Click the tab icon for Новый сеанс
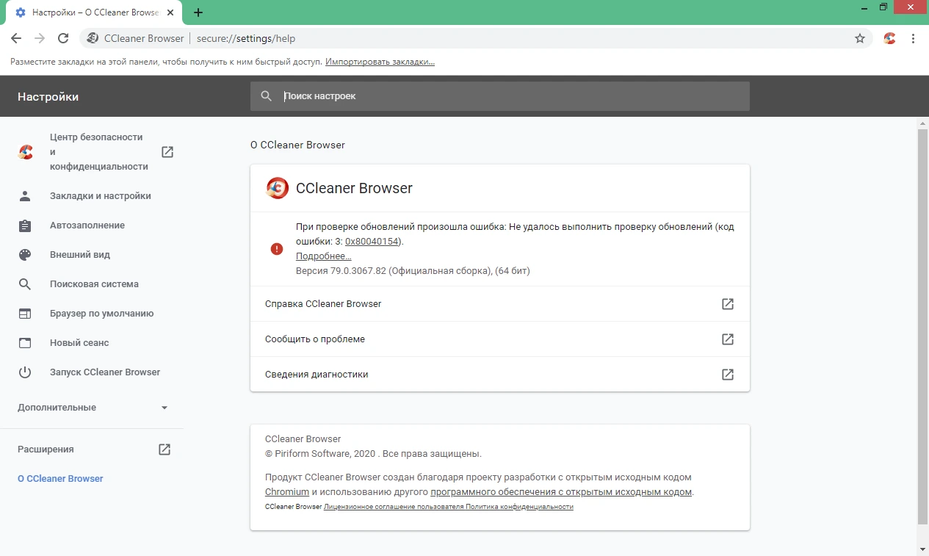Image resolution: width=929 pixels, height=556 pixels. pos(25,343)
